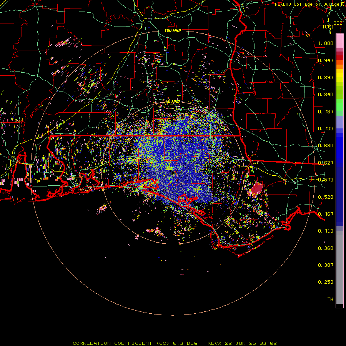346x346 pixels.
Task: Click the 0.627 legend value
Action: tap(326, 163)
